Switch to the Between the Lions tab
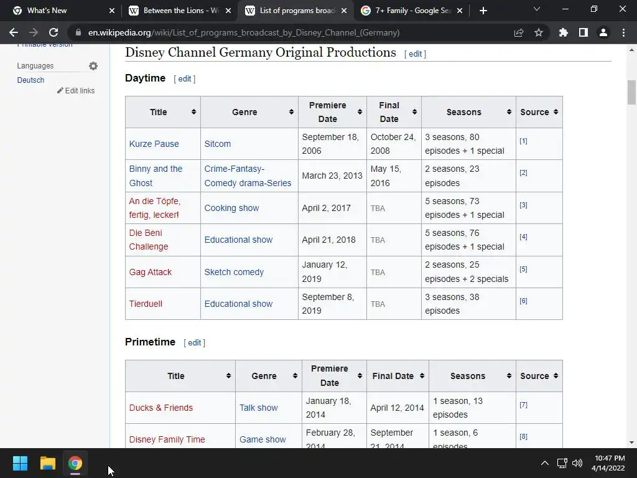This screenshot has height=478, width=637. pos(180,11)
